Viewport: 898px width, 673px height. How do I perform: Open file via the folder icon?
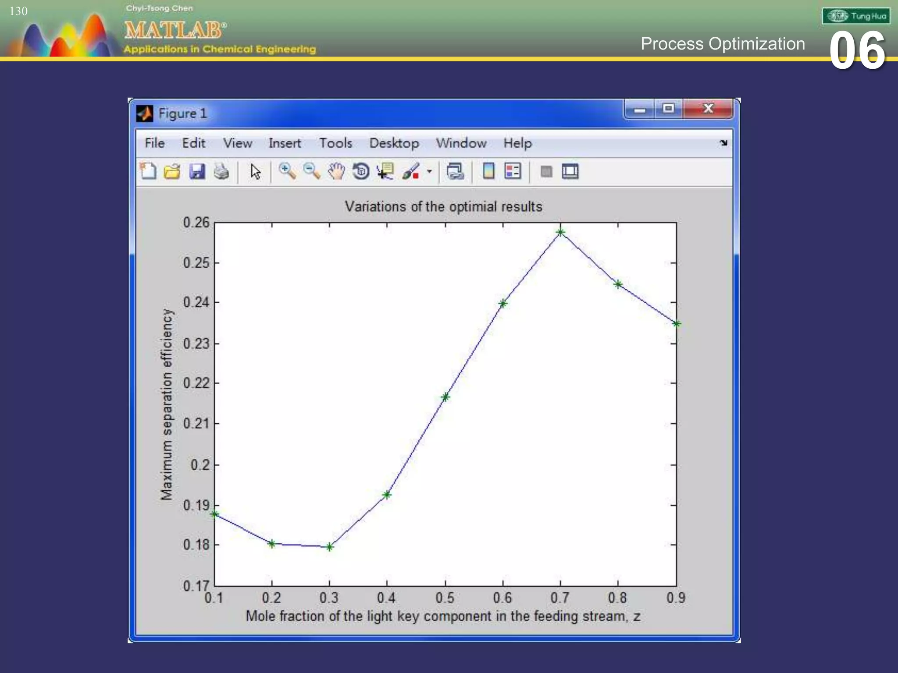[x=172, y=171]
